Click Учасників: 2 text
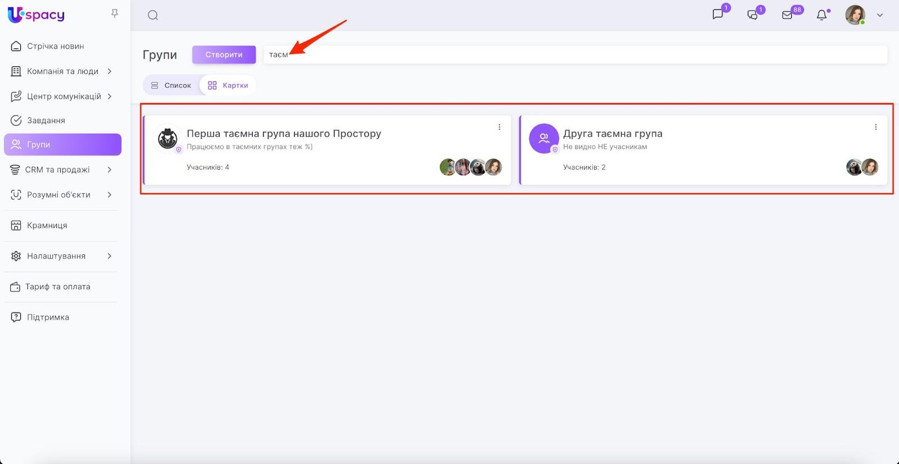The height and width of the screenshot is (464, 899). (x=584, y=167)
